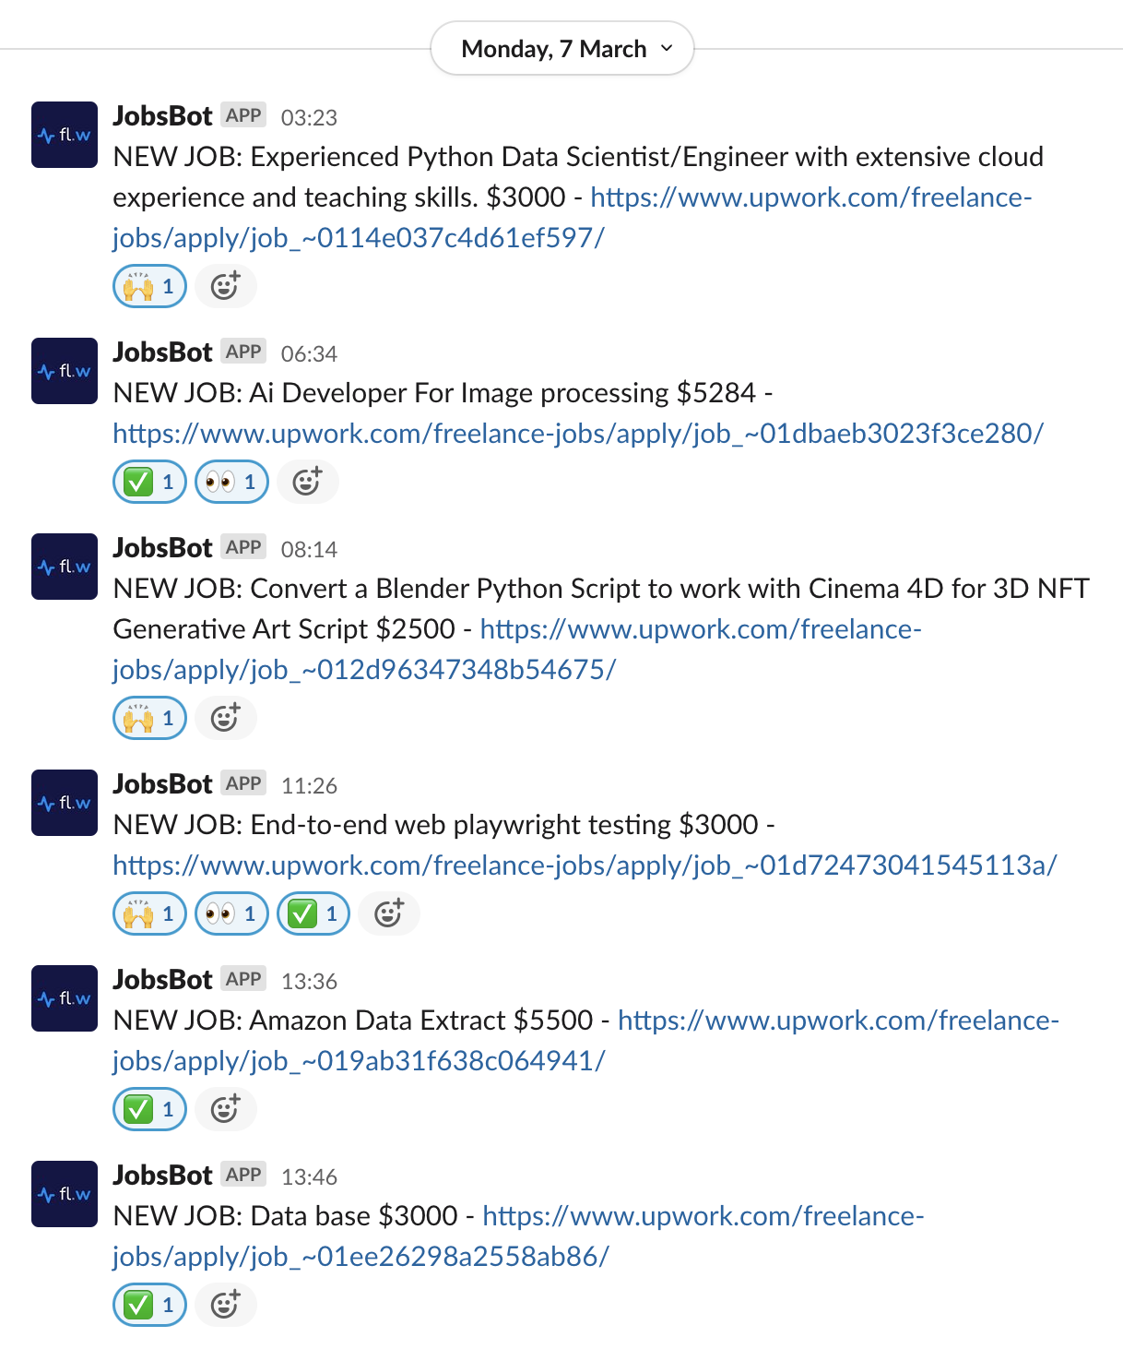
Task: Open the Amazon Data Extract Upwork link
Action: click(x=830, y=1021)
